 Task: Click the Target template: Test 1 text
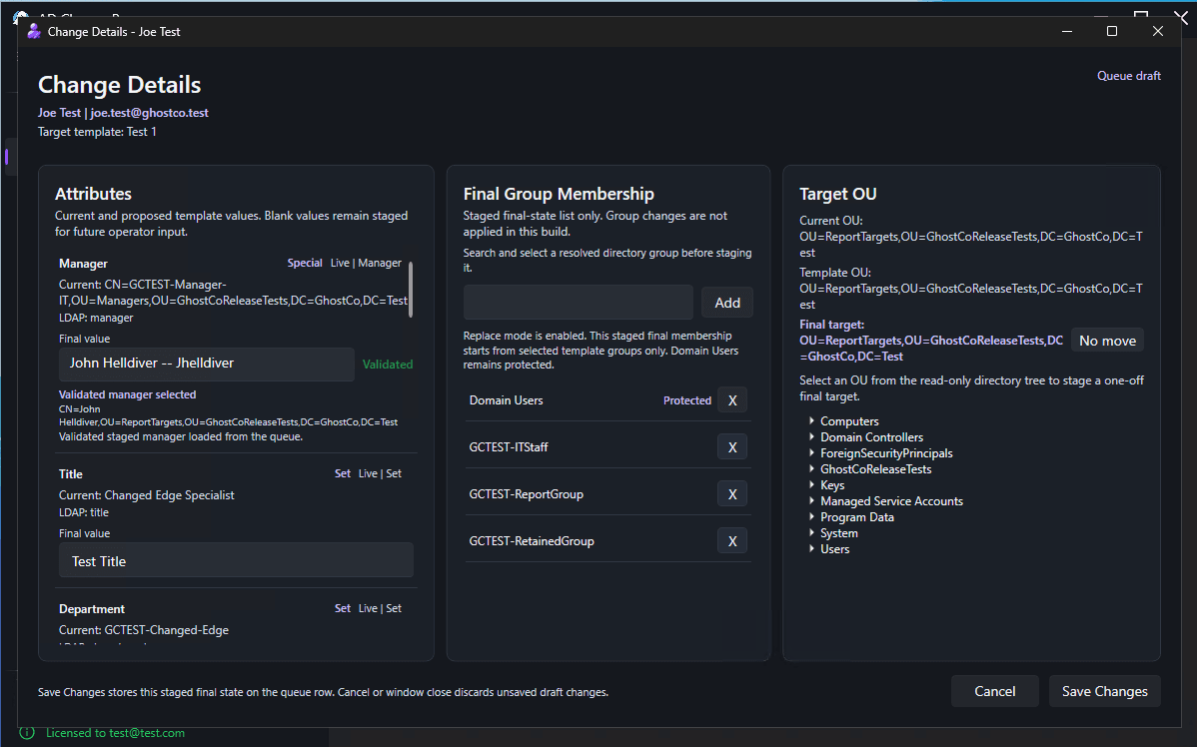coord(97,132)
